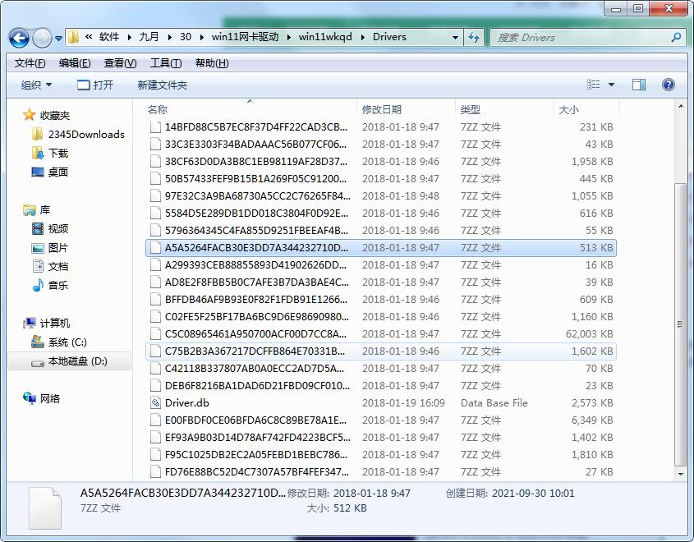Open help with the question mark icon
Image resolution: width=694 pixels, height=542 pixels.
[x=669, y=85]
